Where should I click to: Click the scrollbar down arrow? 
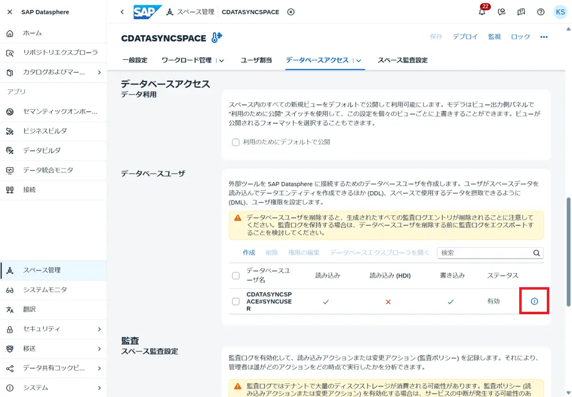point(569,393)
